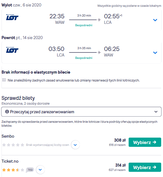Click the 22:35 WAW departure time
Screen dimensions: 163x177
click(57, 19)
